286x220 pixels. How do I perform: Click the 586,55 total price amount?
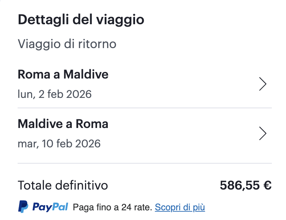240,186
